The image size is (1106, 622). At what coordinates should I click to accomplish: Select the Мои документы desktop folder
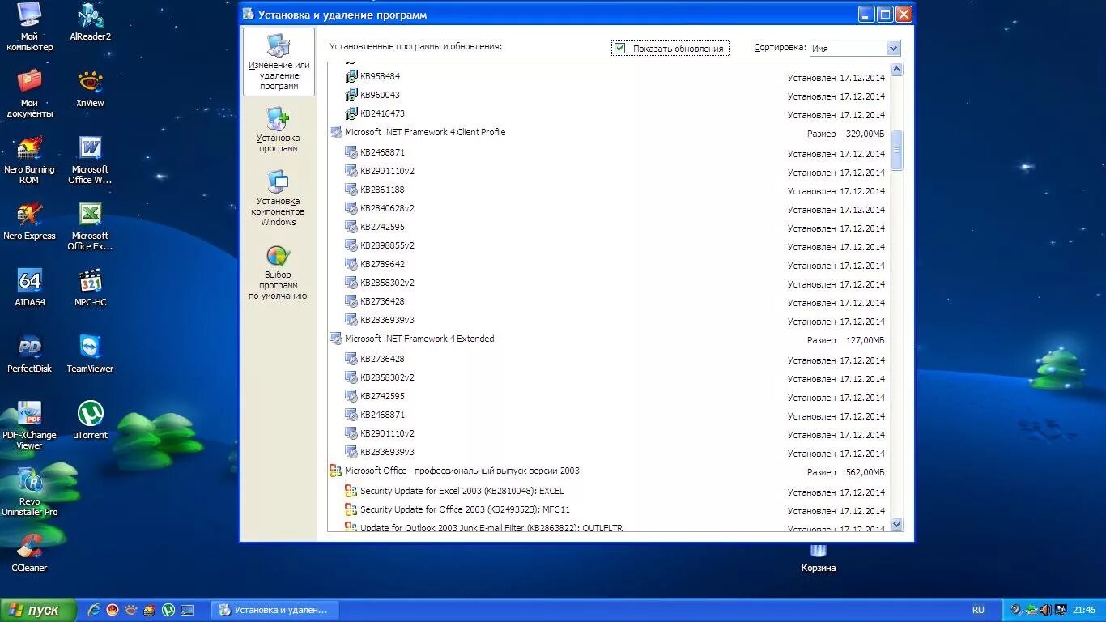30,93
